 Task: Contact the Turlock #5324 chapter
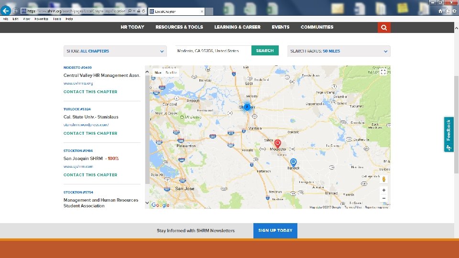90,133
